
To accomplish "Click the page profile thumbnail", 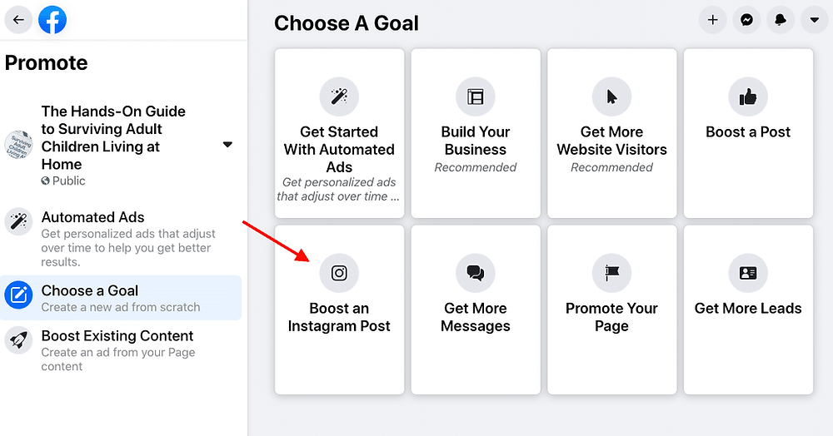I will [18, 145].
